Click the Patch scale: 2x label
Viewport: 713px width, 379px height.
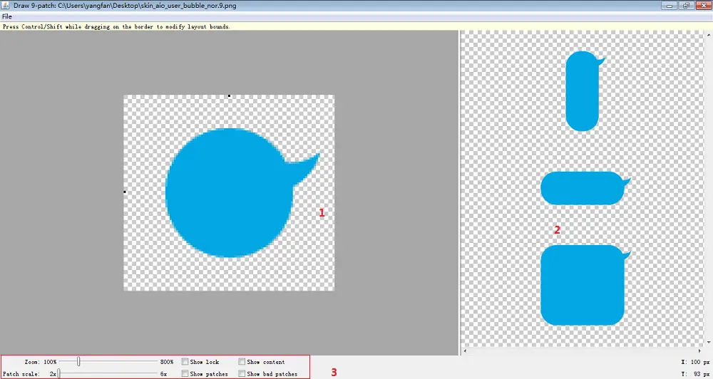29,373
